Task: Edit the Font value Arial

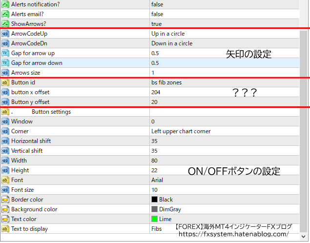Action: pyautogui.click(x=225, y=180)
